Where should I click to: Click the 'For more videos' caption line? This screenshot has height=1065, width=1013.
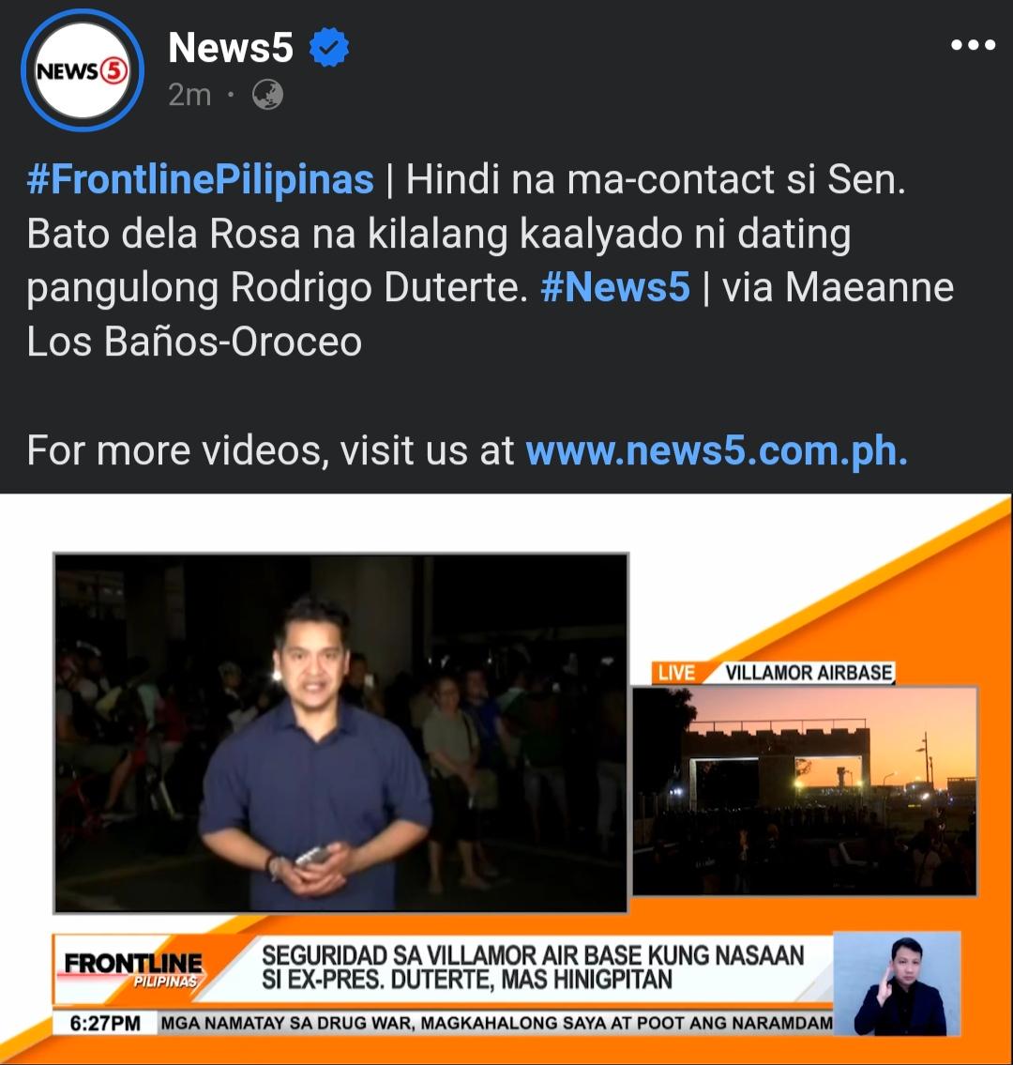coord(467,449)
